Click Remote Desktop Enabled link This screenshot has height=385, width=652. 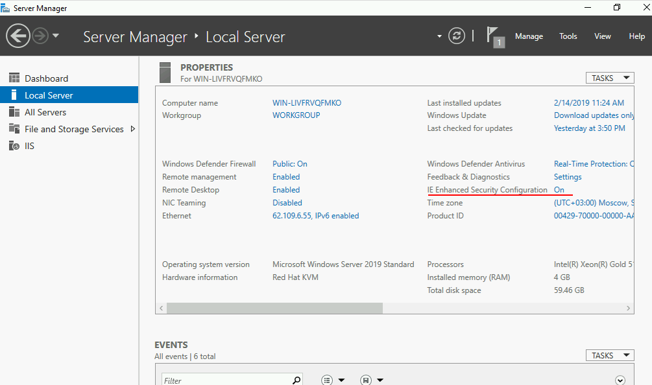pyautogui.click(x=286, y=190)
